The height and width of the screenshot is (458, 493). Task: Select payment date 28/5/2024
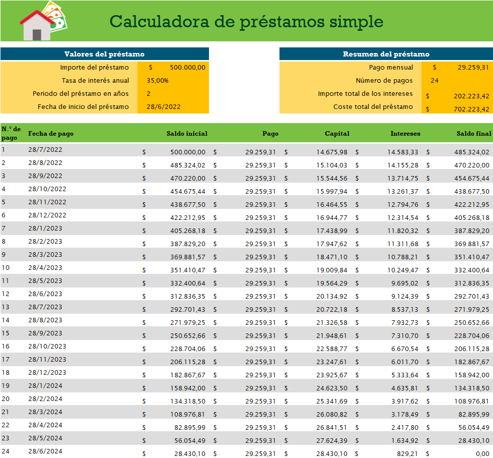tap(45, 438)
